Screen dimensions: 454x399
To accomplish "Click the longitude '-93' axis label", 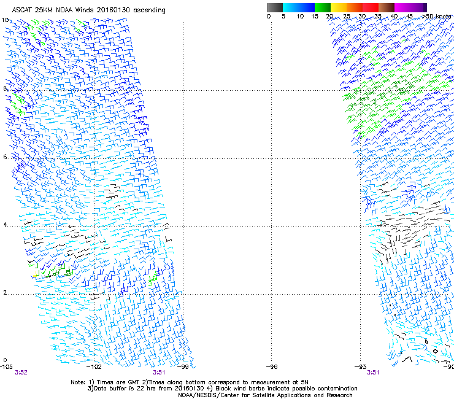I will click(x=361, y=367).
